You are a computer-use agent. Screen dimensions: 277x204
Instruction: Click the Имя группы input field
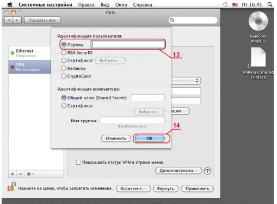click(132, 120)
